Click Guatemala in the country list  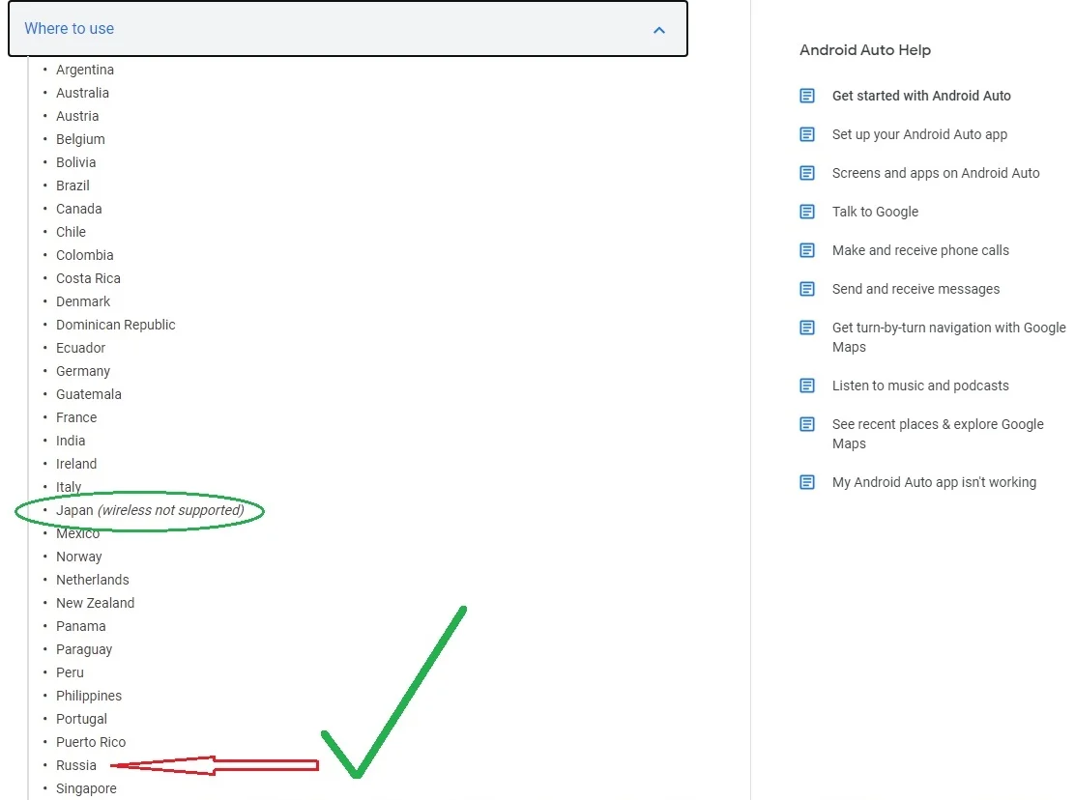click(88, 394)
